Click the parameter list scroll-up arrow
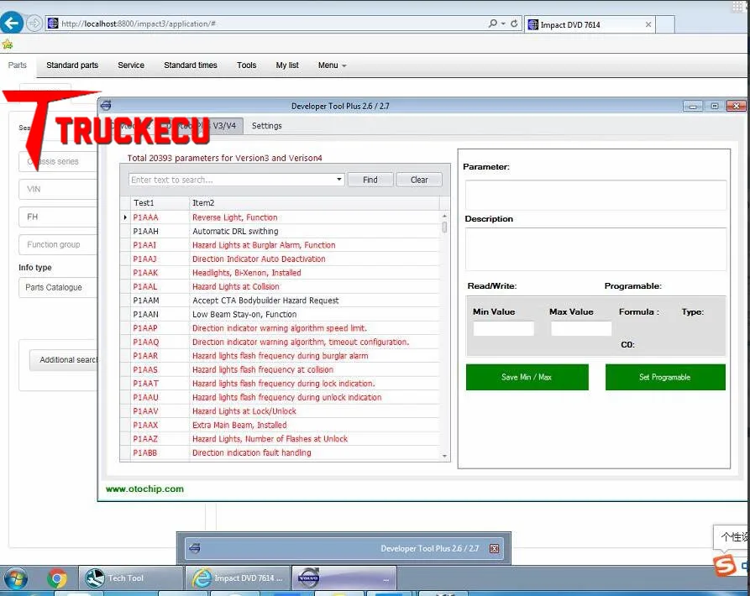 [x=444, y=216]
